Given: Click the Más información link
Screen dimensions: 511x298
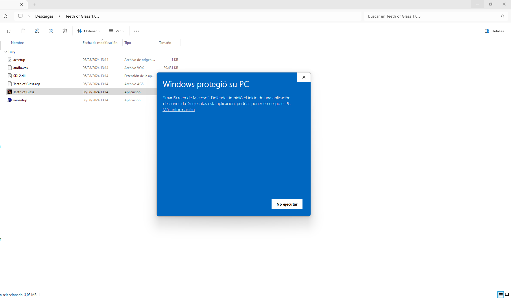Looking at the screenshot, I should pyautogui.click(x=179, y=110).
